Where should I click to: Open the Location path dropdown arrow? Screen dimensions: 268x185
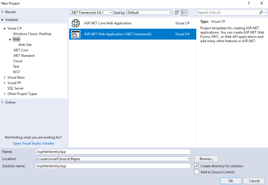(188, 159)
